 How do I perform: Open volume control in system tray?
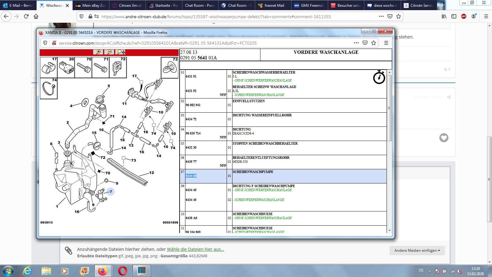[459, 271]
